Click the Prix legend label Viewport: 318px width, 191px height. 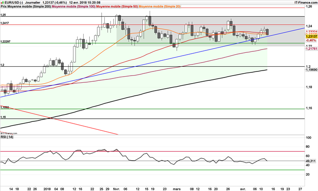point(4,7)
